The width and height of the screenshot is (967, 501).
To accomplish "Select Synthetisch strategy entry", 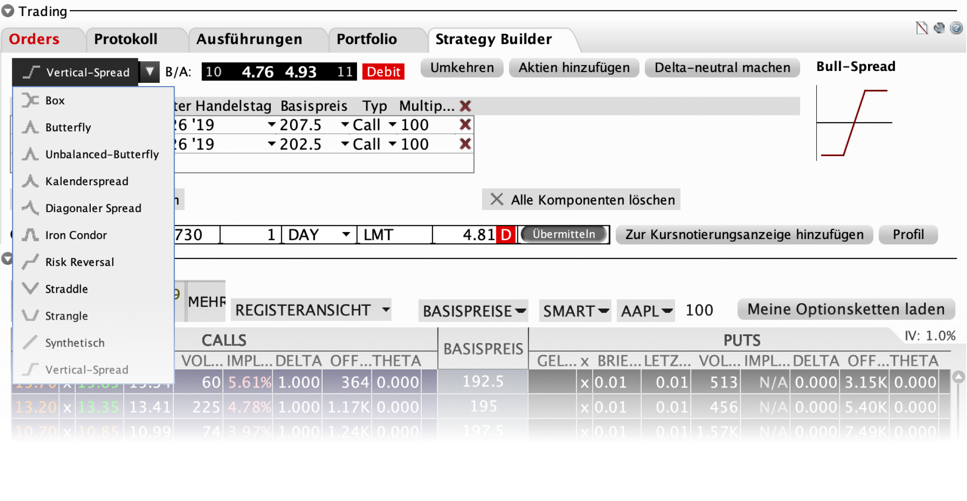I will (x=93, y=343).
